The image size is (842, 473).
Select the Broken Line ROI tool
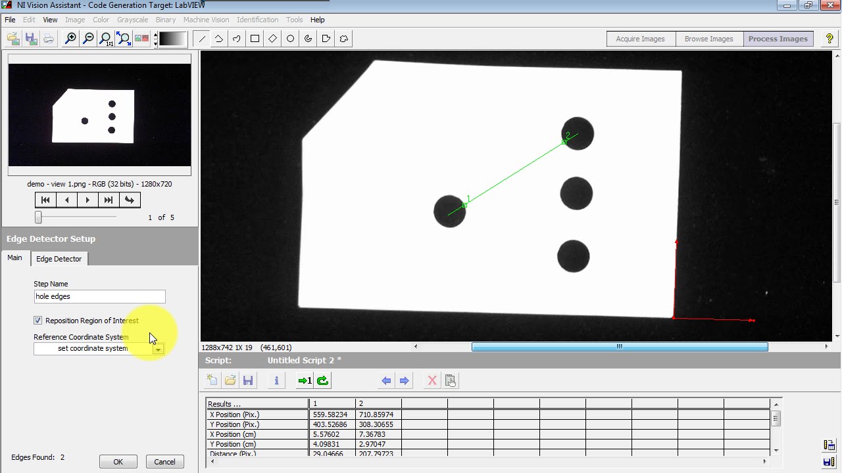point(219,39)
